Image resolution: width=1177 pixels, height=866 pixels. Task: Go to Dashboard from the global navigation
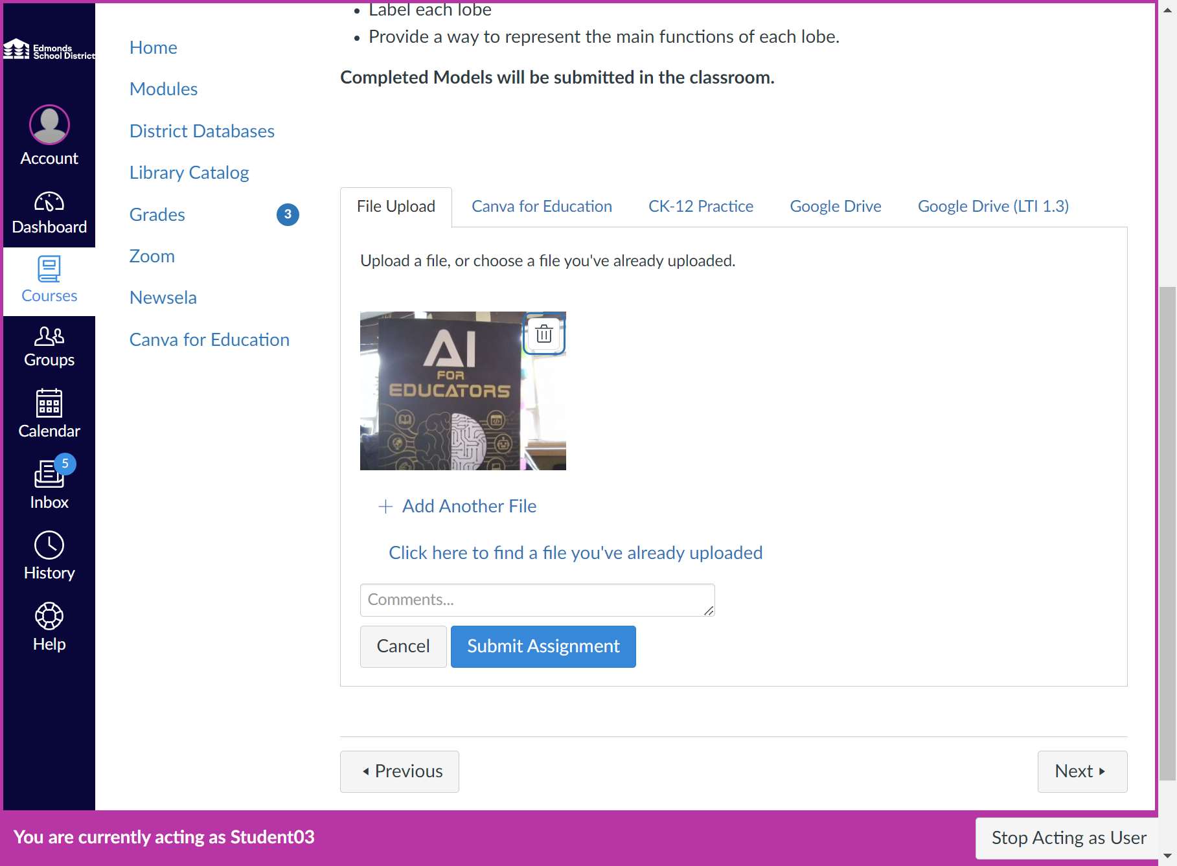click(49, 212)
